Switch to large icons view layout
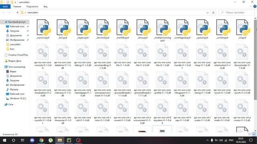The image size is (257, 144). tap(254, 134)
